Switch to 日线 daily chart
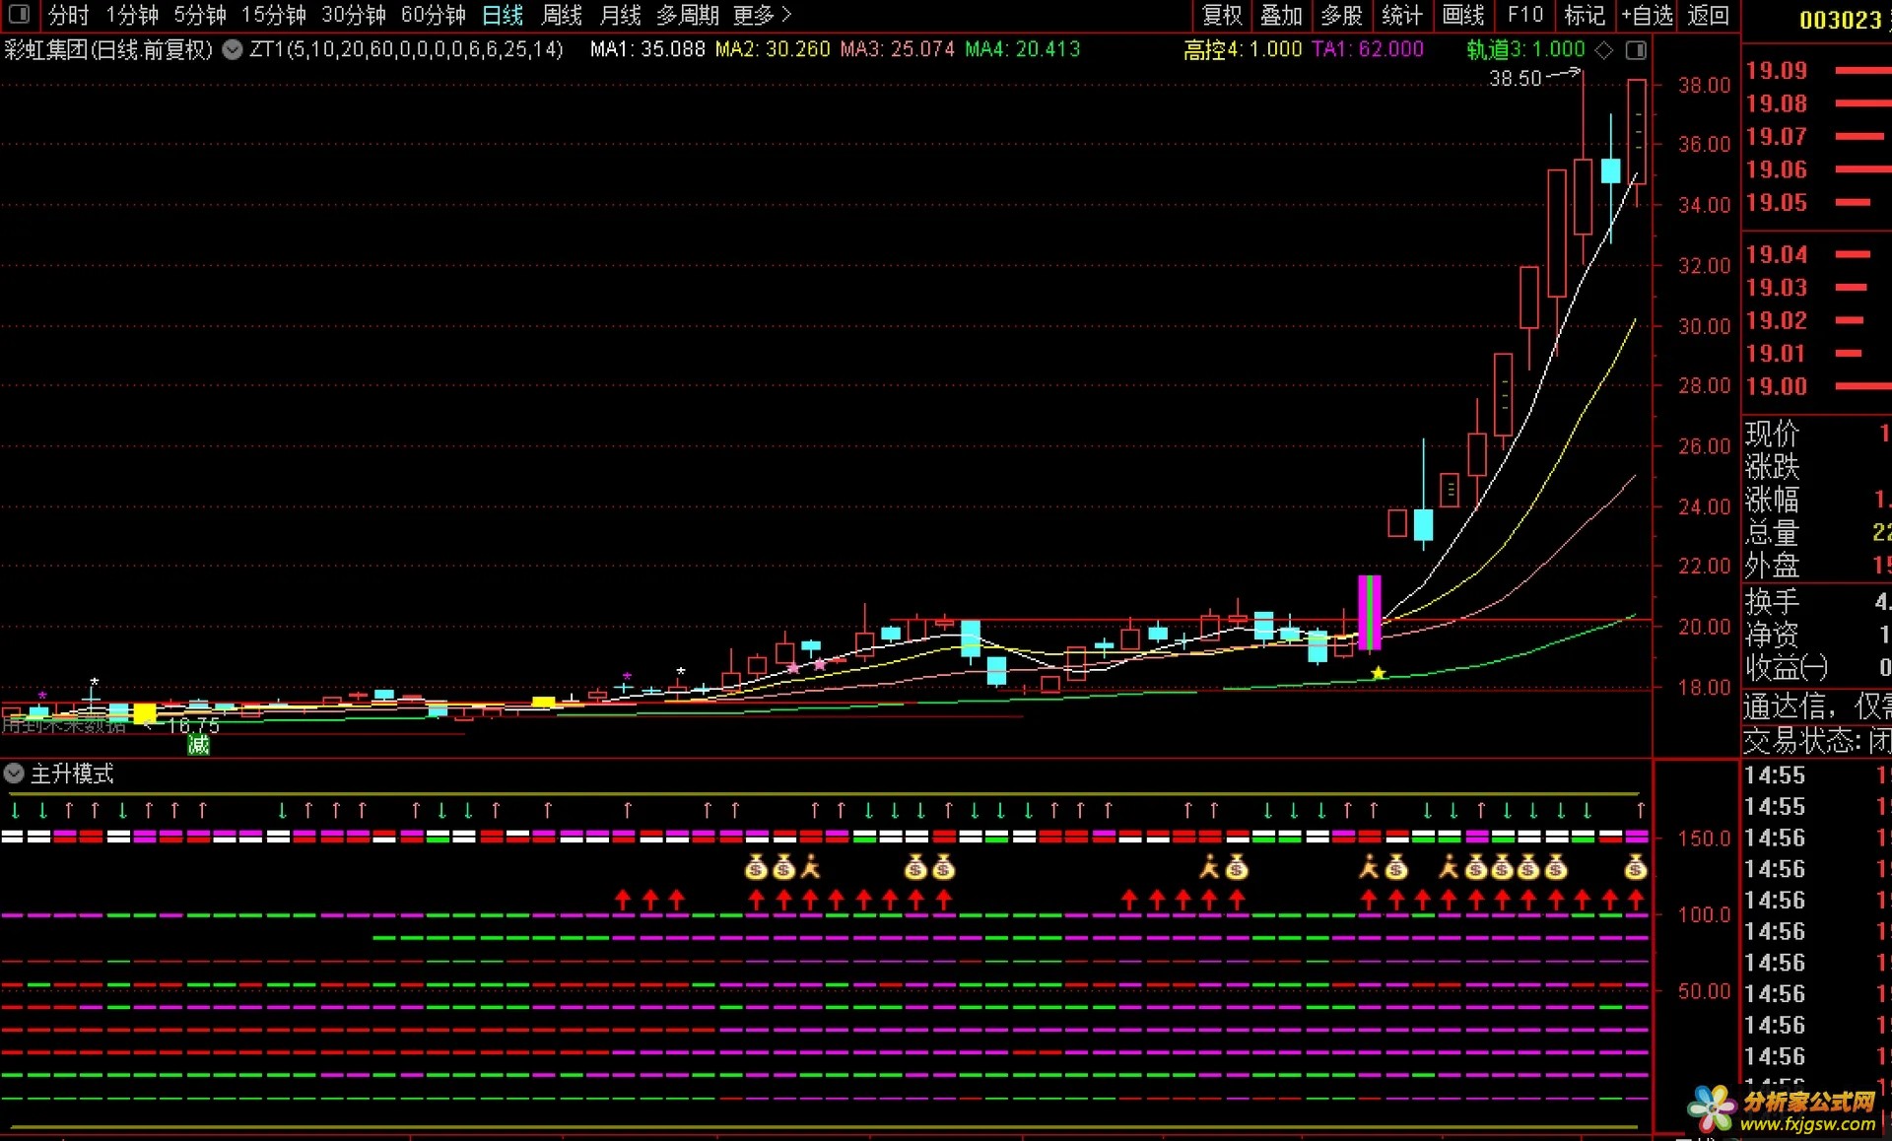The height and width of the screenshot is (1141, 1892). [x=503, y=15]
